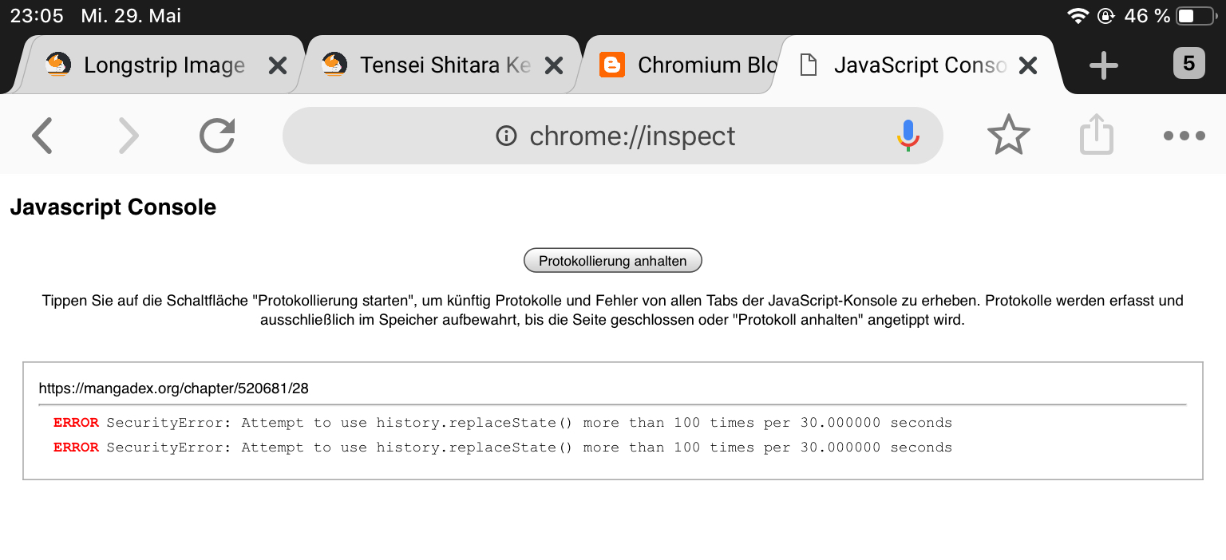Reload the chrome://inspect page
Image resolution: width=1226 pixels, height=560 pixels.
tap(217, 136)
